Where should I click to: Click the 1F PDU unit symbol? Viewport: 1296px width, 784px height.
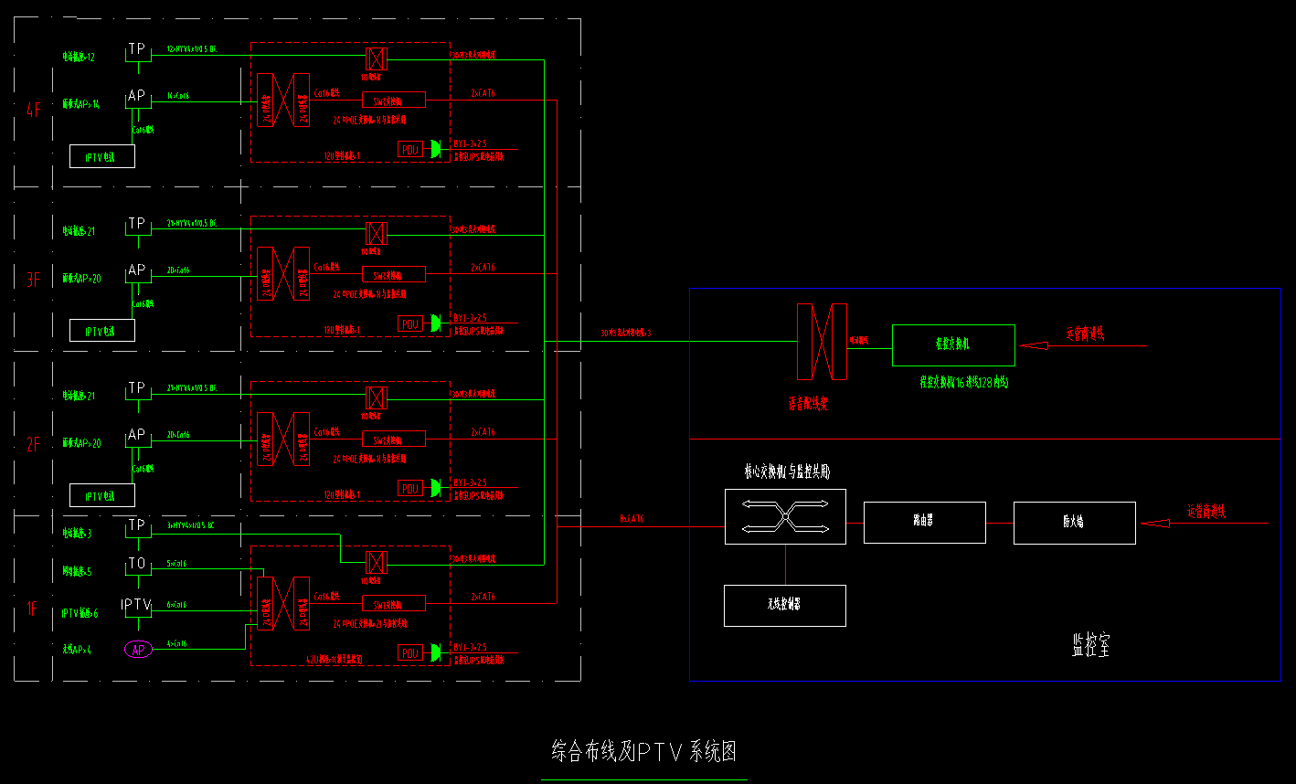[409, 652]
